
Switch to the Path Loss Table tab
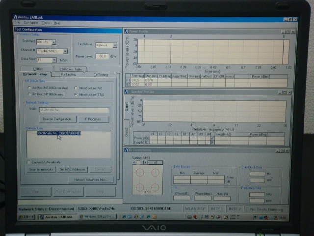[x=71, y=69]
